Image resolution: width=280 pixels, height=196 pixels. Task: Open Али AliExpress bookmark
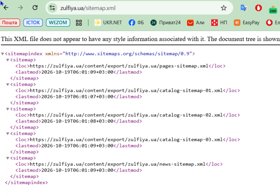(196, 23)
